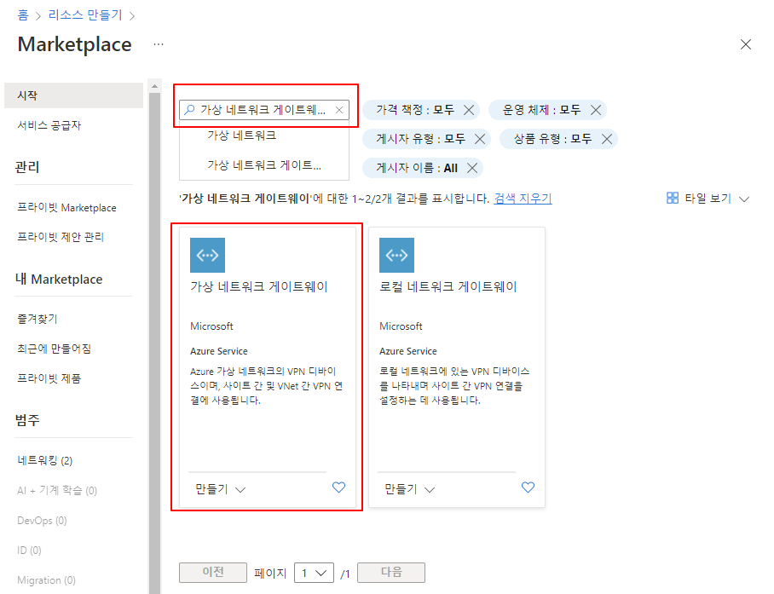This screenshot has height=594, width=774.
Task: Open 프라이빗 제안 관리 menu item
Action: [61, 237]
